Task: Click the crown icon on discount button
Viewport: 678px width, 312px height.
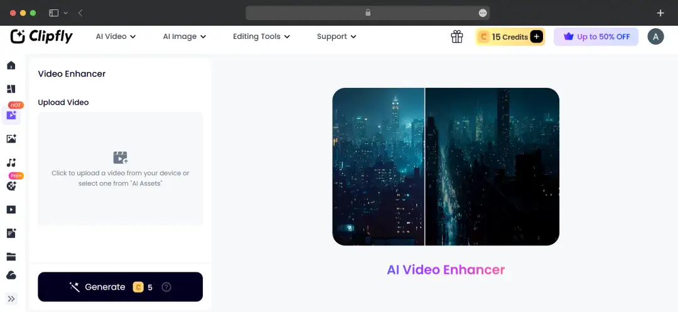Action: (x=568, y=37)
